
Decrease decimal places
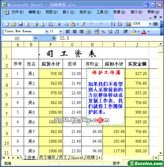pyautogui.click(x=117, y=32)
